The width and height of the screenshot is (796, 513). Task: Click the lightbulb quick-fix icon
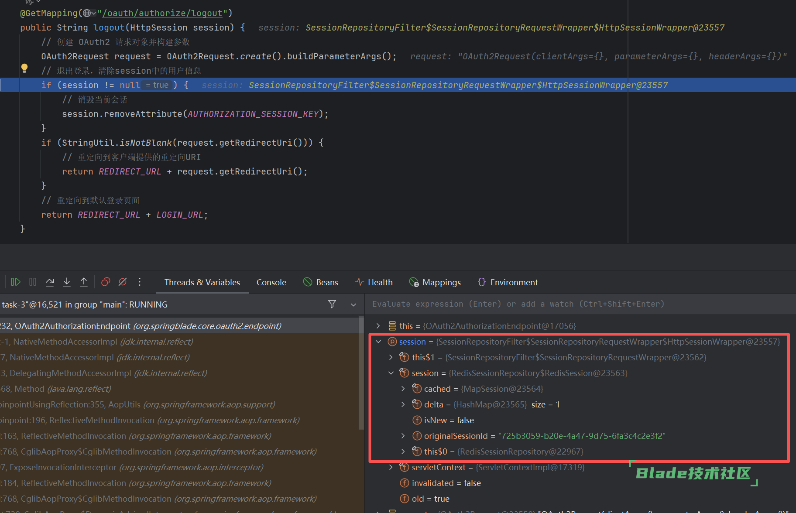coord(24,68)
